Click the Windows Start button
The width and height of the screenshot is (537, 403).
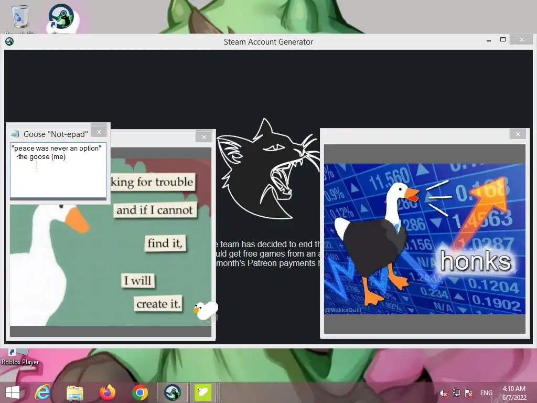tap(13, 393)
